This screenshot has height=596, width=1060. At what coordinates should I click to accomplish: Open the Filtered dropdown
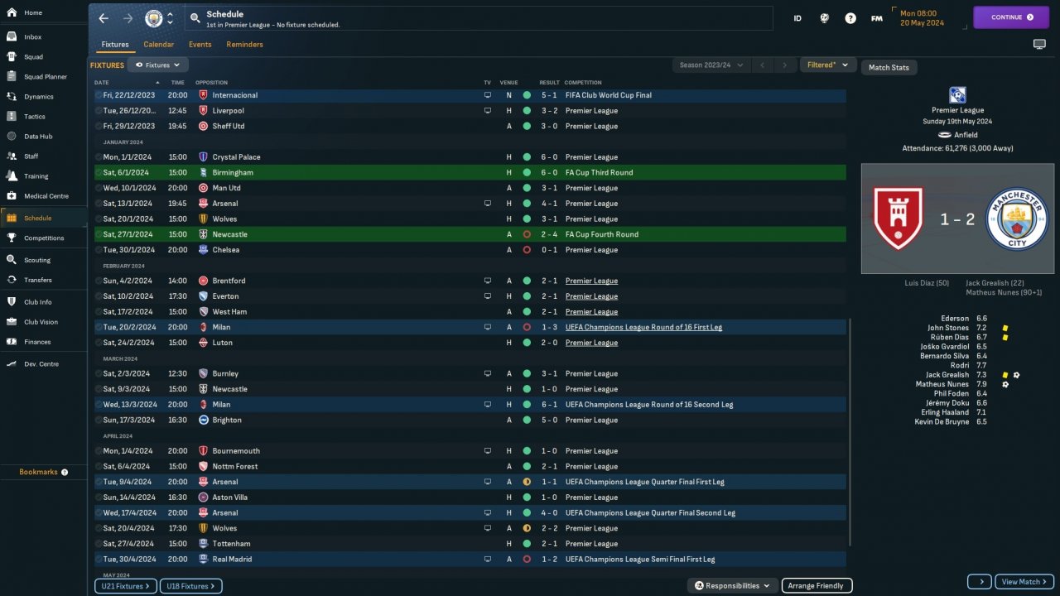(827, 65)
